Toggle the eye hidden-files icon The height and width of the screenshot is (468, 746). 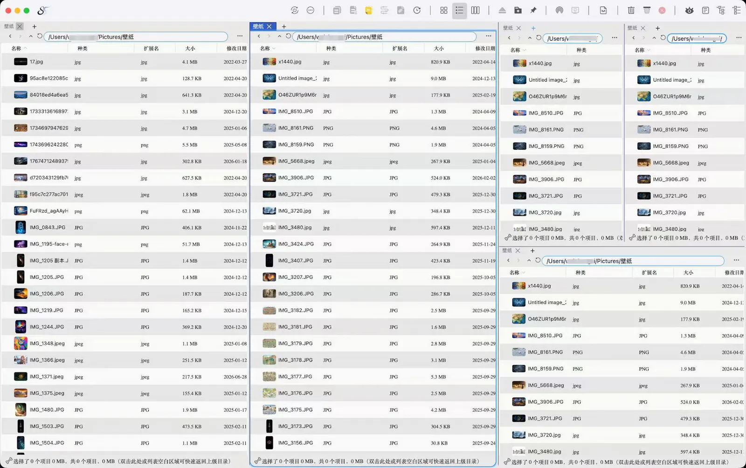point(689,10)
